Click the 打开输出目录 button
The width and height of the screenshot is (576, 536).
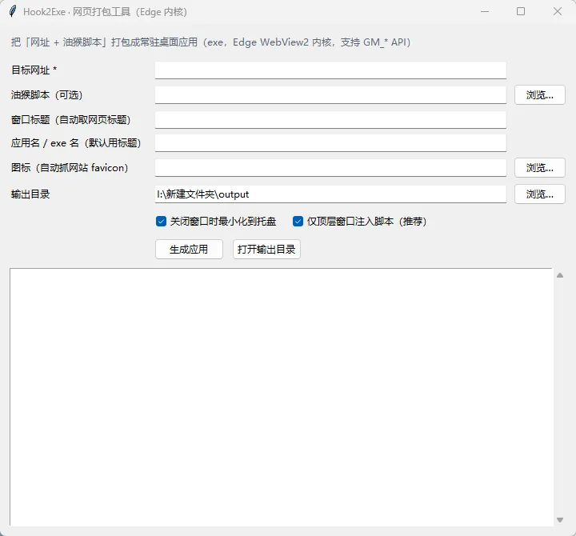click(266, 250)
